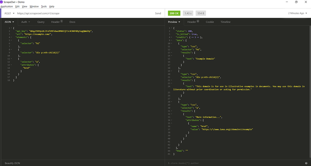
Task: Click the ScrapeOwl app icon in title bar
Action: tap(1, 2)
